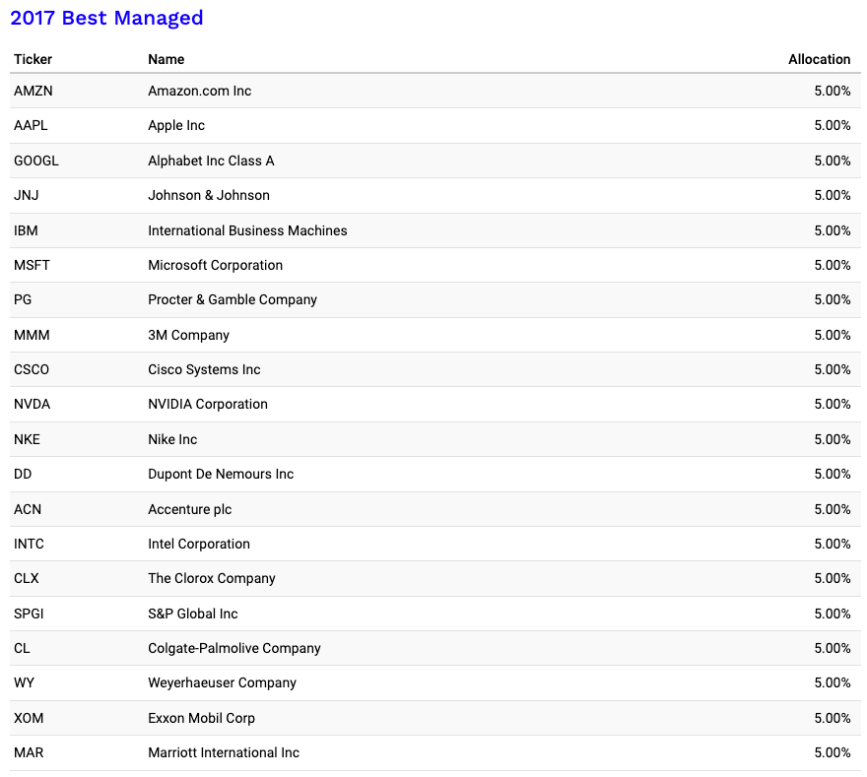The height and width of the screenshot is (777, 867).
Task: Select Procter & Gamble Company name
Action: 233,299
